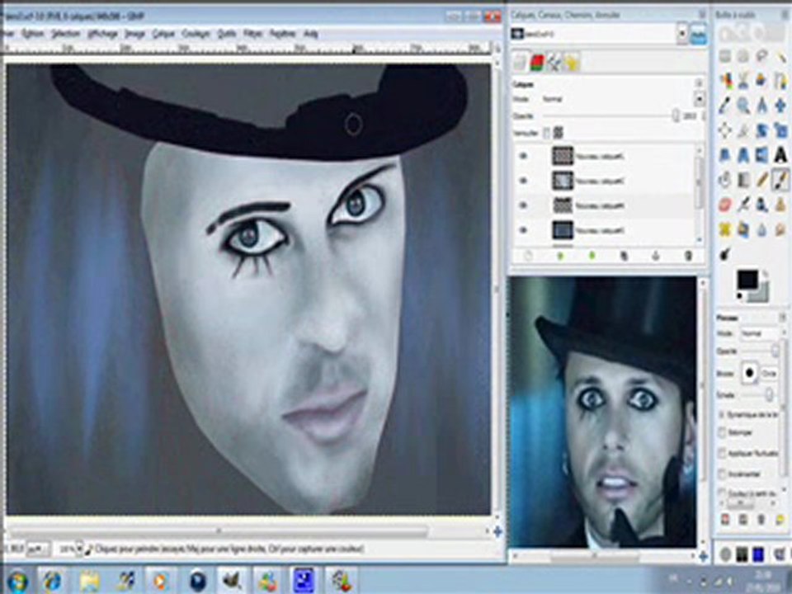The height and width of the screenshot is (594, 792).
Task: Select the Crop tool
Action: 743,130
